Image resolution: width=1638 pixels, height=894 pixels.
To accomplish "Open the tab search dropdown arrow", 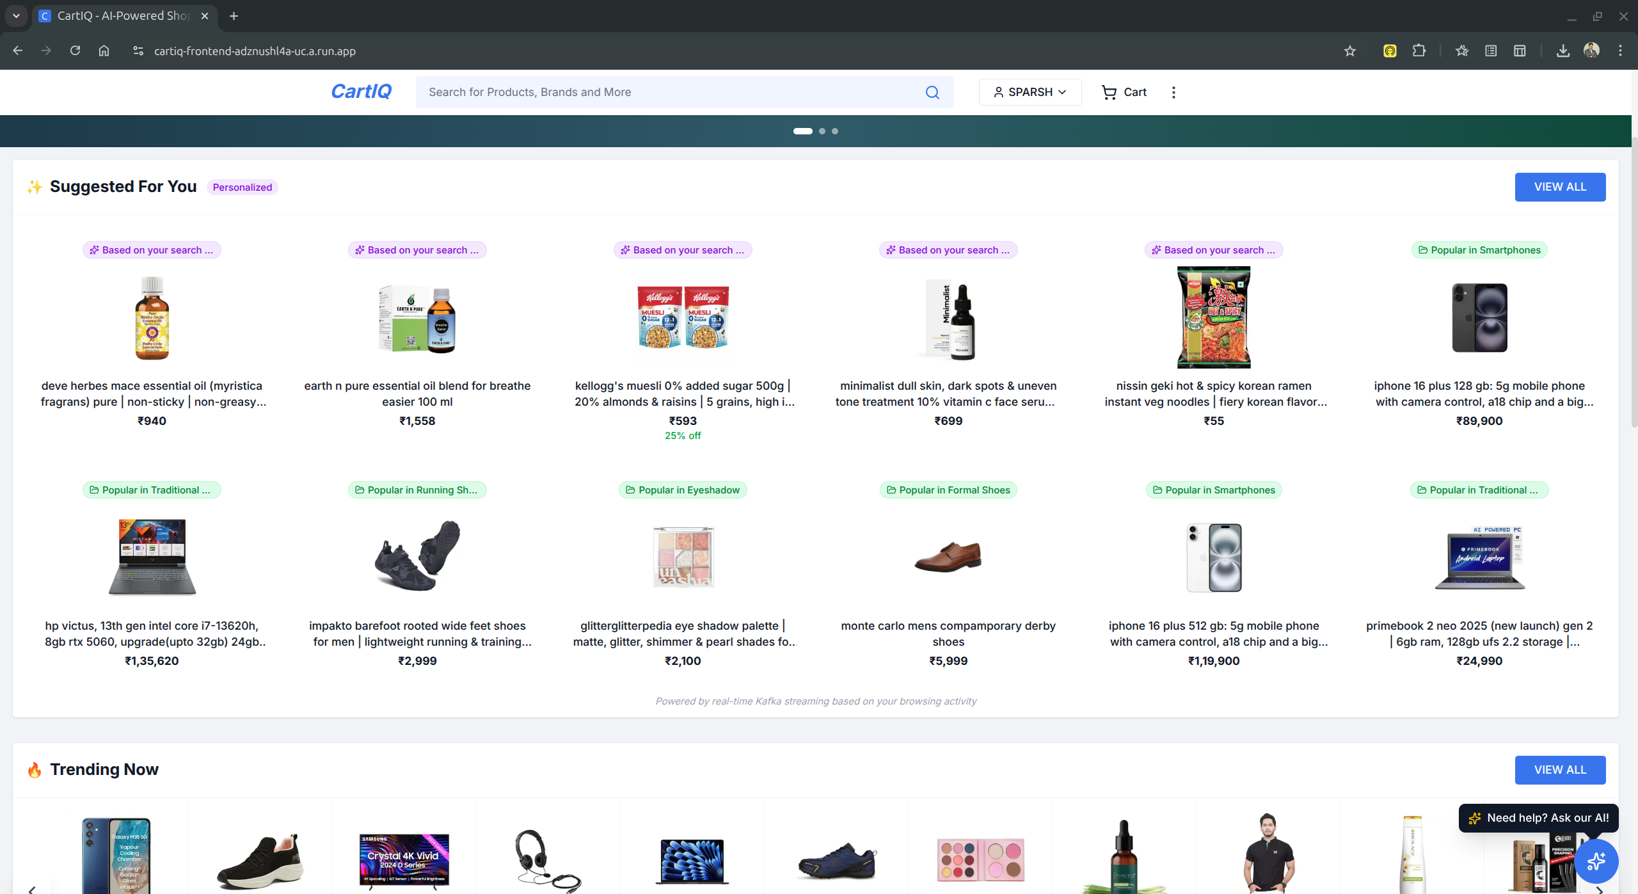I will click(x=16, y=16).
